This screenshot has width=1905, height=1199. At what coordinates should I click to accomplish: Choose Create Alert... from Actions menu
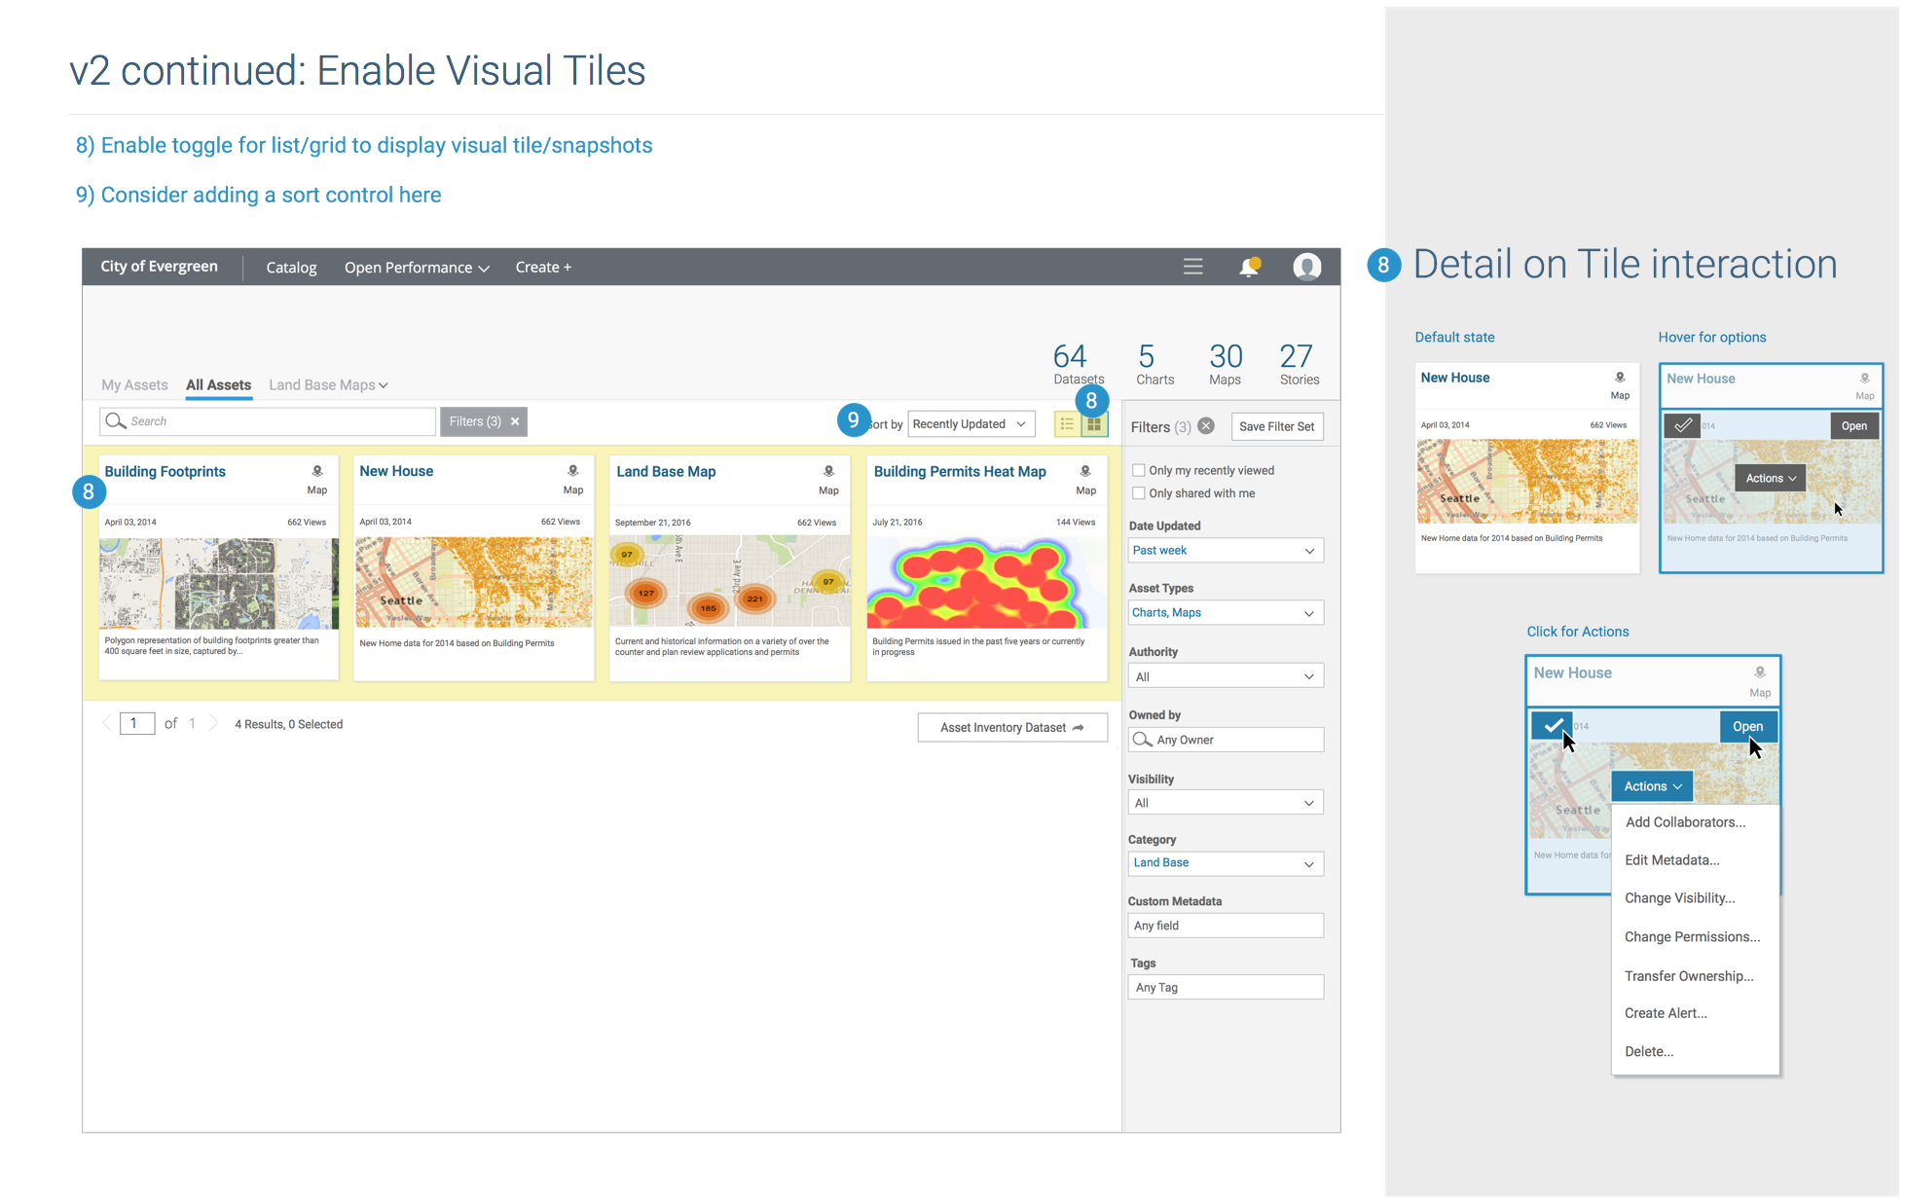point(1666,1013)
